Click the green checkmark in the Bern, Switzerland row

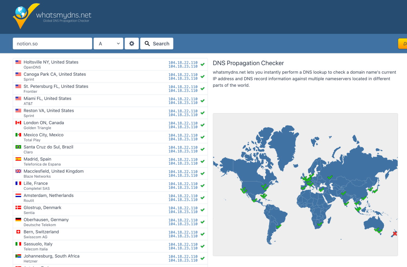[202, 234]
